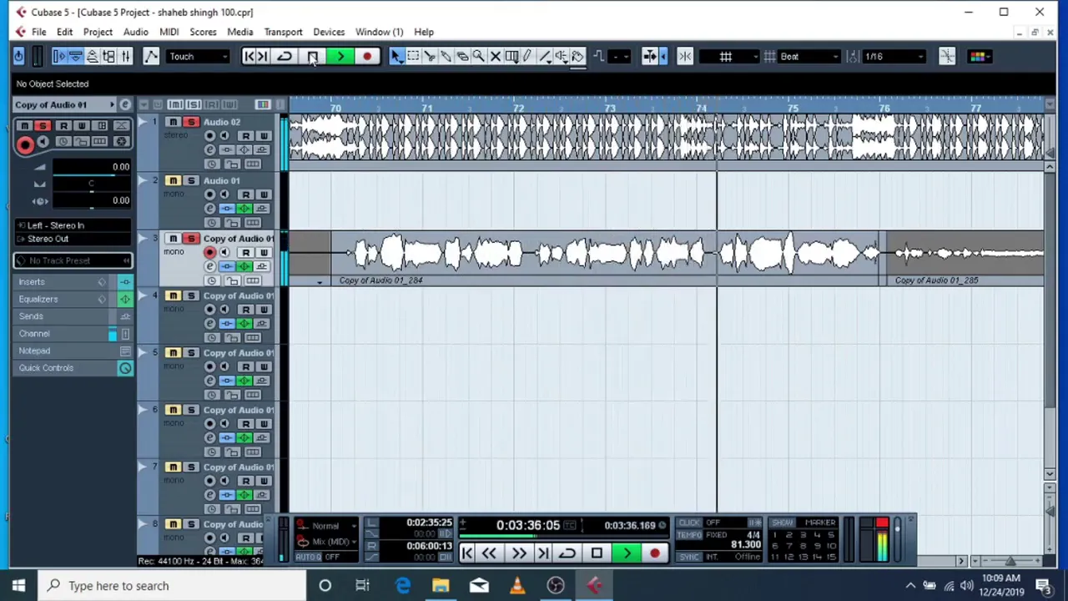Solo track 5 Copy of Audio 01
Screen dimensions: 1068x601
click(x=191, y=352)
